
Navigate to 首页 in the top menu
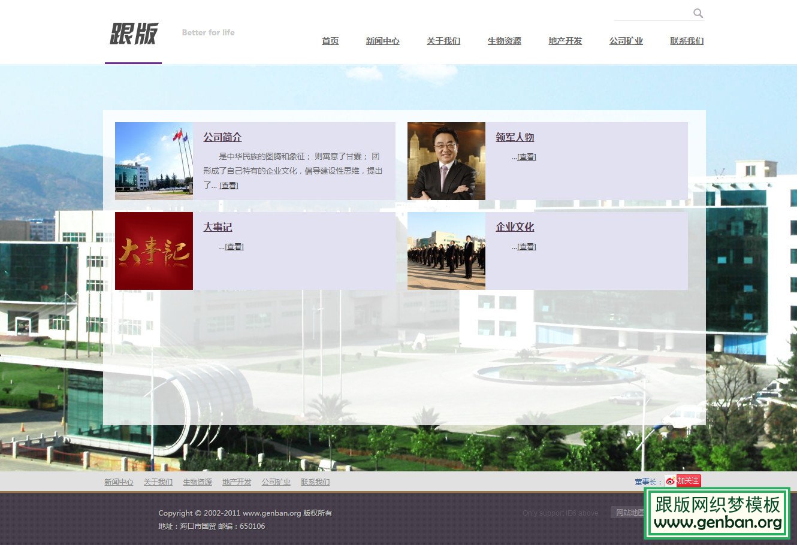tap(330, 41)
